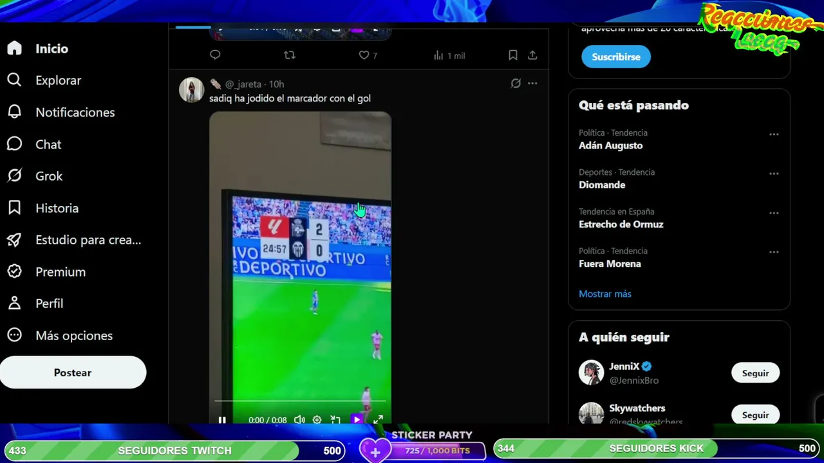Click the Suscribirse button
The height and width of the screenshot is (463, 824).
tap(616, 57)
